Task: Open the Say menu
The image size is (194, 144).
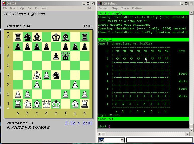Action: coord(30,8)
